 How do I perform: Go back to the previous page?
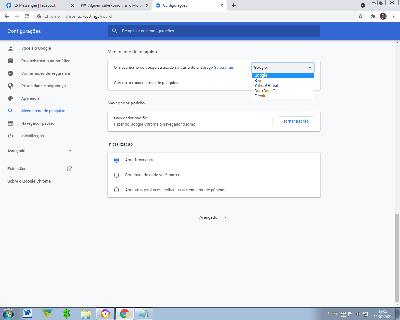pyautogui.click(x=7, y=16)
